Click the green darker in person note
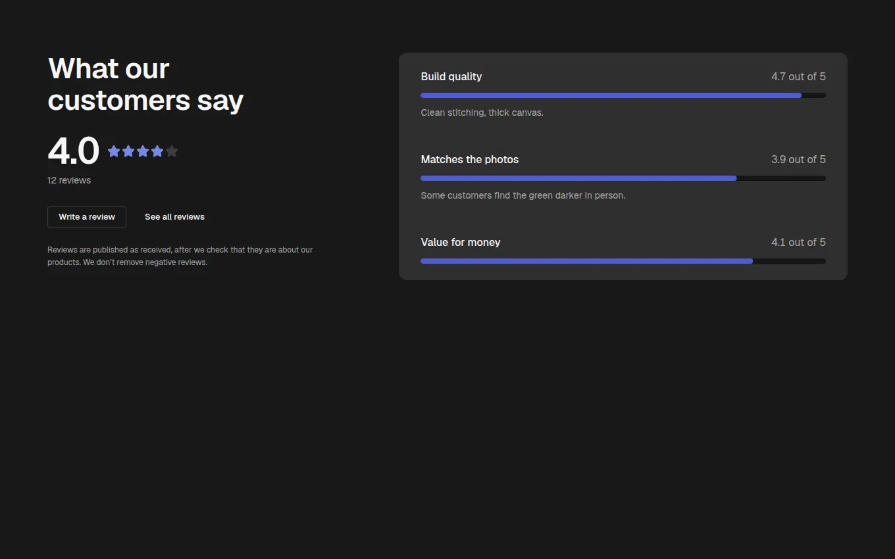The width and height of the screenshot is (895, 559). tap(523, 195)
